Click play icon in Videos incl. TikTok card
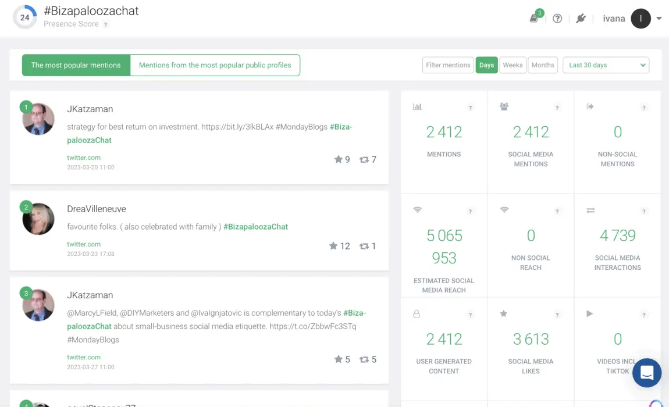This screenshot has width=669, height=407. (x=590, y=314)
